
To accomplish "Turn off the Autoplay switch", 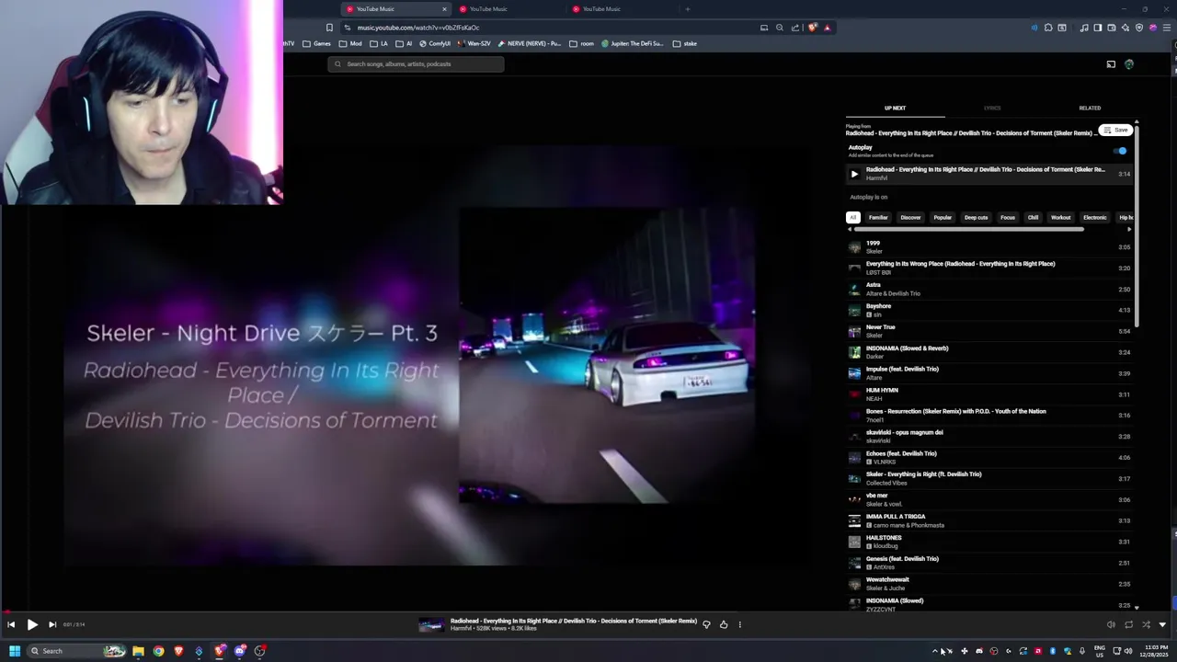I will pos(1120,151).
